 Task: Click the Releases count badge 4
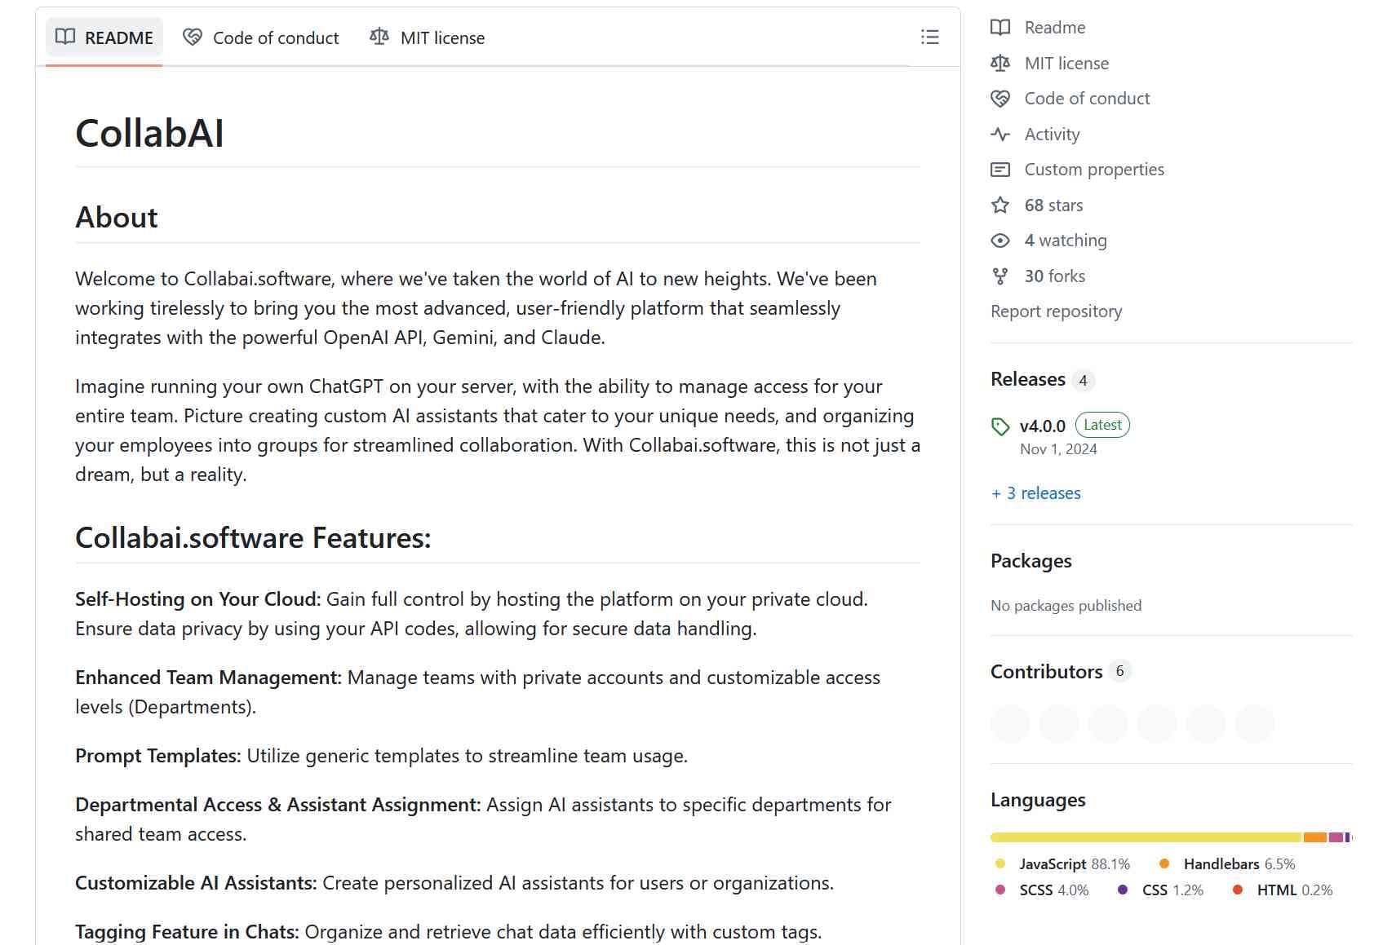tap(1083, 381)
